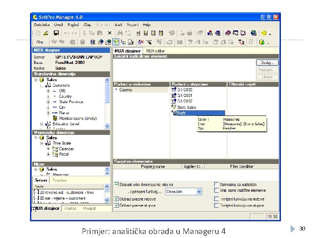Screen dimensions: 318x238
Task: Expand the Fiscal hierarchy node
Action: pyautogui.click(x=48, y=154)
